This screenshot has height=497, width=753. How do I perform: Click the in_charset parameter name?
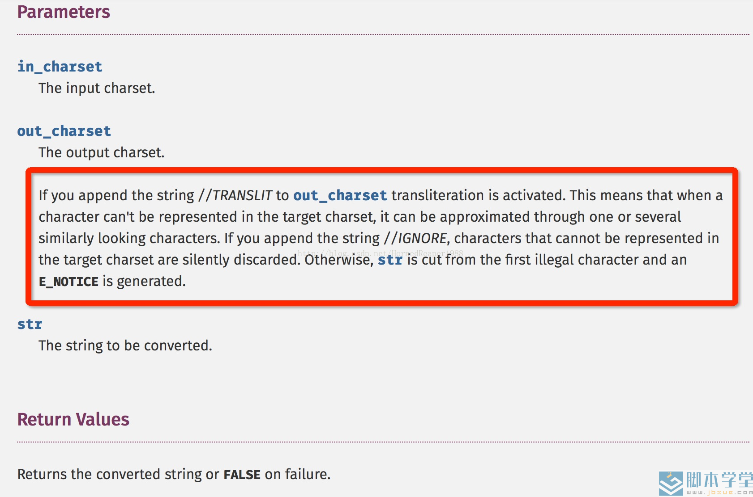[60, 67]
